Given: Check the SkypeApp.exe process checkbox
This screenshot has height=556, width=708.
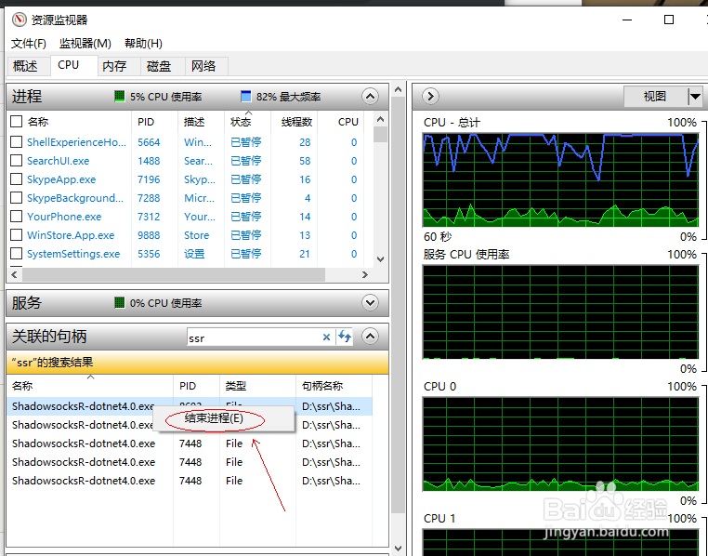Looking at the screenshot, I should (16, 179).
